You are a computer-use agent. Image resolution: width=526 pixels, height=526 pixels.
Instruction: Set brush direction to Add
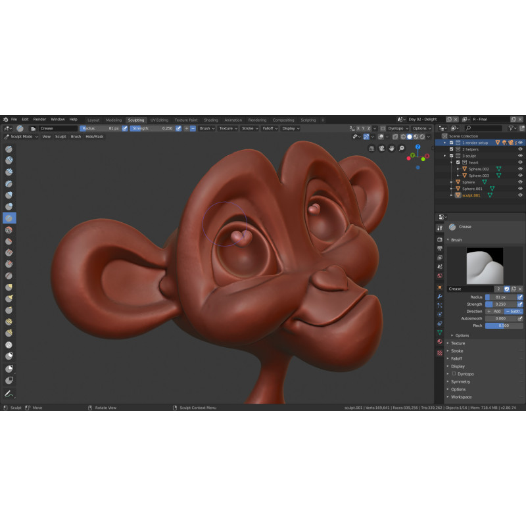494,311
